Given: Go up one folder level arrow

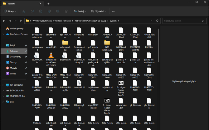Looking at the screenshot, I should (21, 21).
